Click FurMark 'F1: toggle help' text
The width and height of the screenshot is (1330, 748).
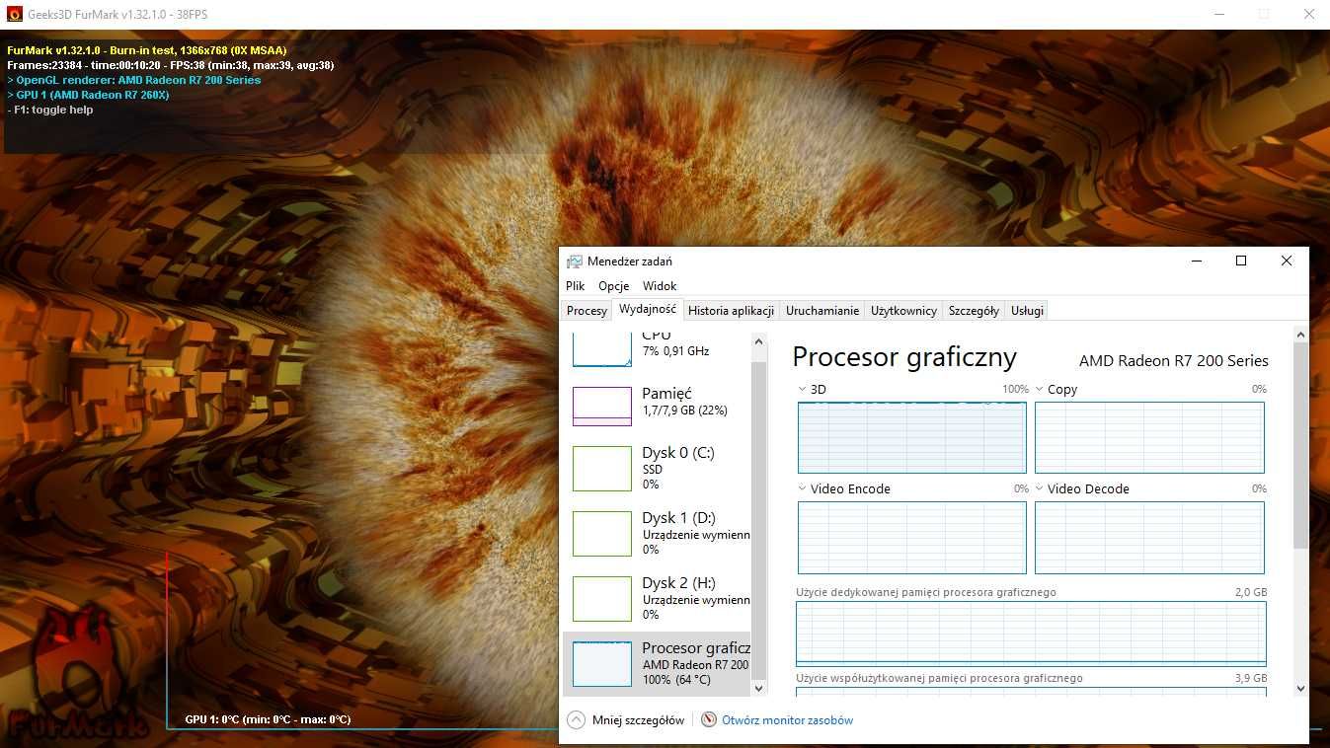click(x=50, y=110)
